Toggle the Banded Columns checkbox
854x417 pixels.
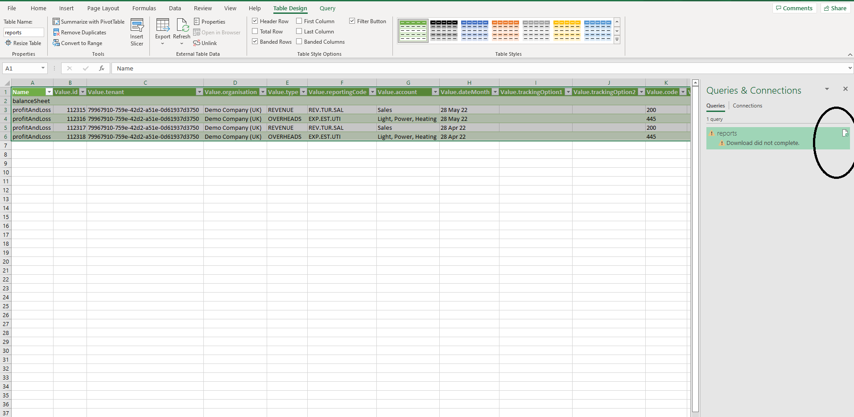(299, 42)
